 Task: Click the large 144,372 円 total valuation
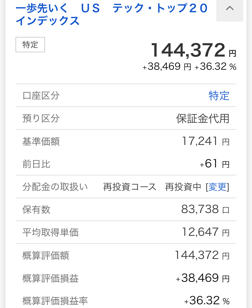(193, 51)
